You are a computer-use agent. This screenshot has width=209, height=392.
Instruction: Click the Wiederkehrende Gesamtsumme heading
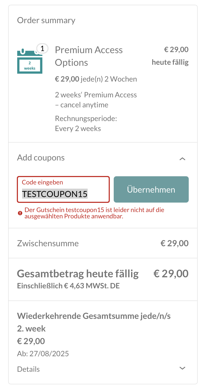coord(94,322)
